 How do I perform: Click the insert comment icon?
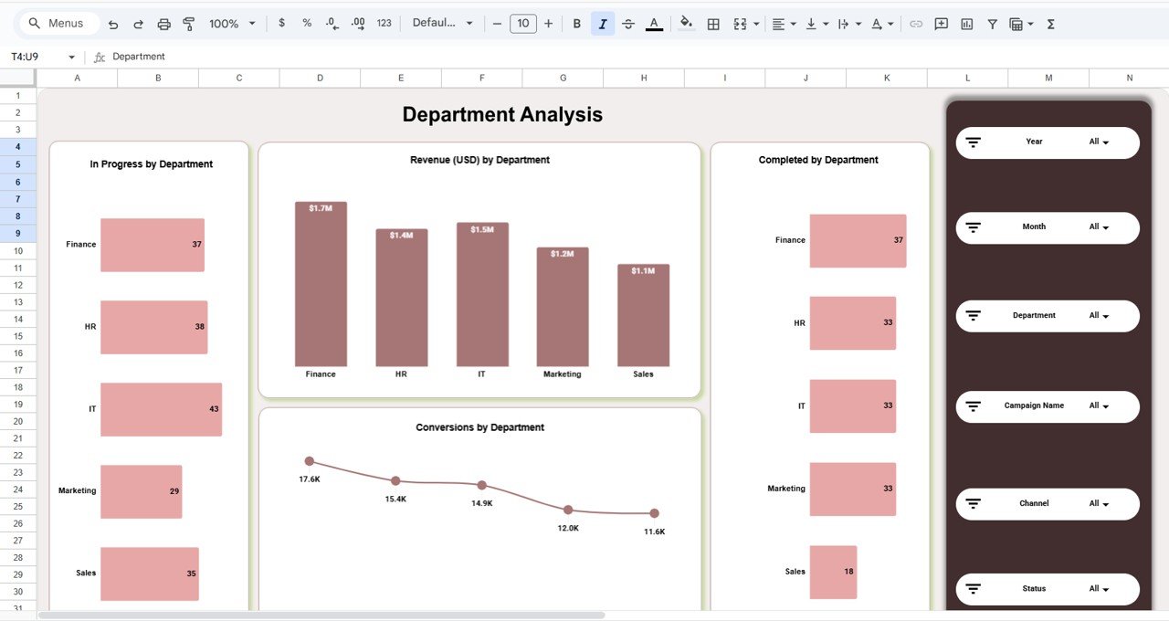coord(941,24)
